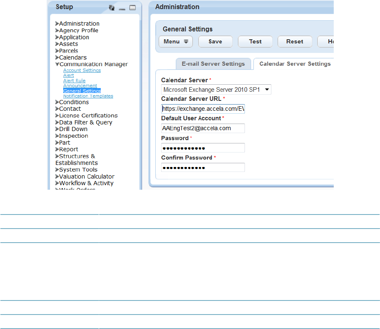Image resolution: width=380 pixels, height=329 pixels.
Task: Expand the Administration tree node
Action: click(x=57, y=24)
